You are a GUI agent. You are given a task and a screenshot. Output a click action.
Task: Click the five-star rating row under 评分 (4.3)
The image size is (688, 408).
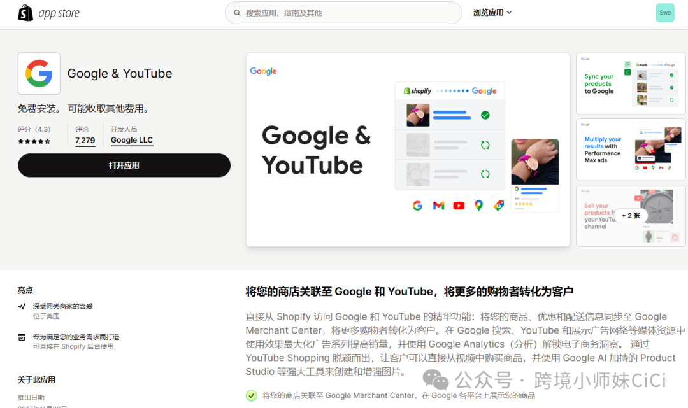pyautogui.click(x=34, y=141)
